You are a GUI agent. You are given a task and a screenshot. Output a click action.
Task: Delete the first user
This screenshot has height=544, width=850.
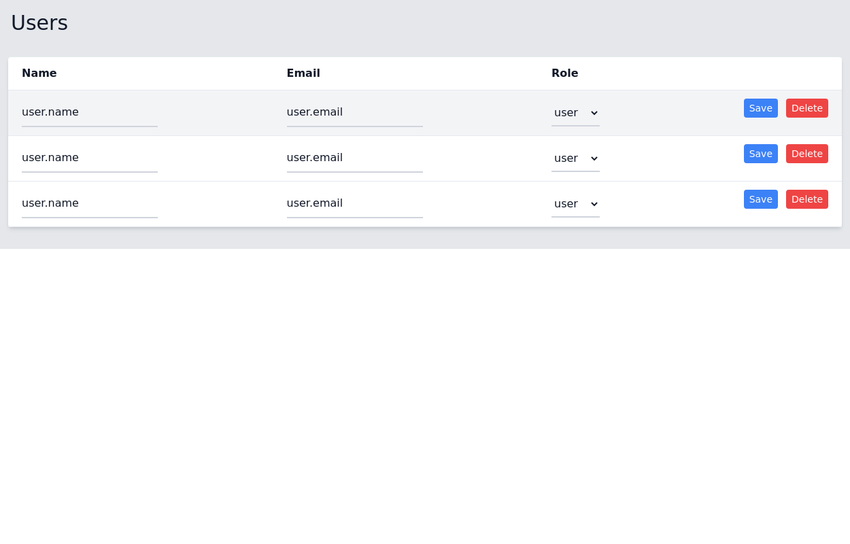[806, 108]
